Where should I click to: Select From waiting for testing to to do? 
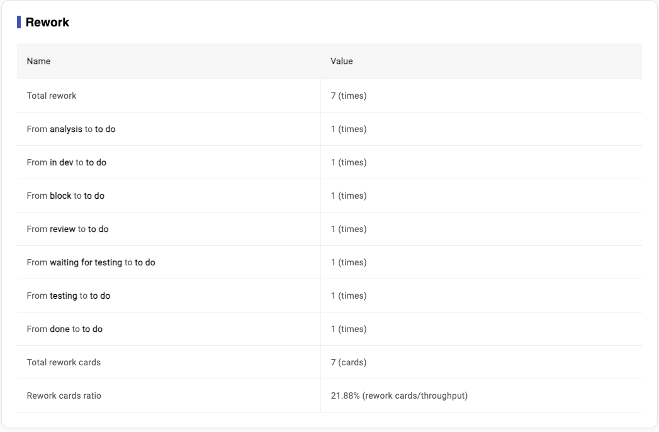coord(91,262)
